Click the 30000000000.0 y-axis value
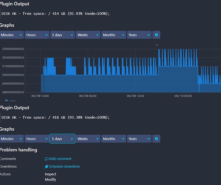This screenshot has height=185, width=221. (x=13, y=75)
